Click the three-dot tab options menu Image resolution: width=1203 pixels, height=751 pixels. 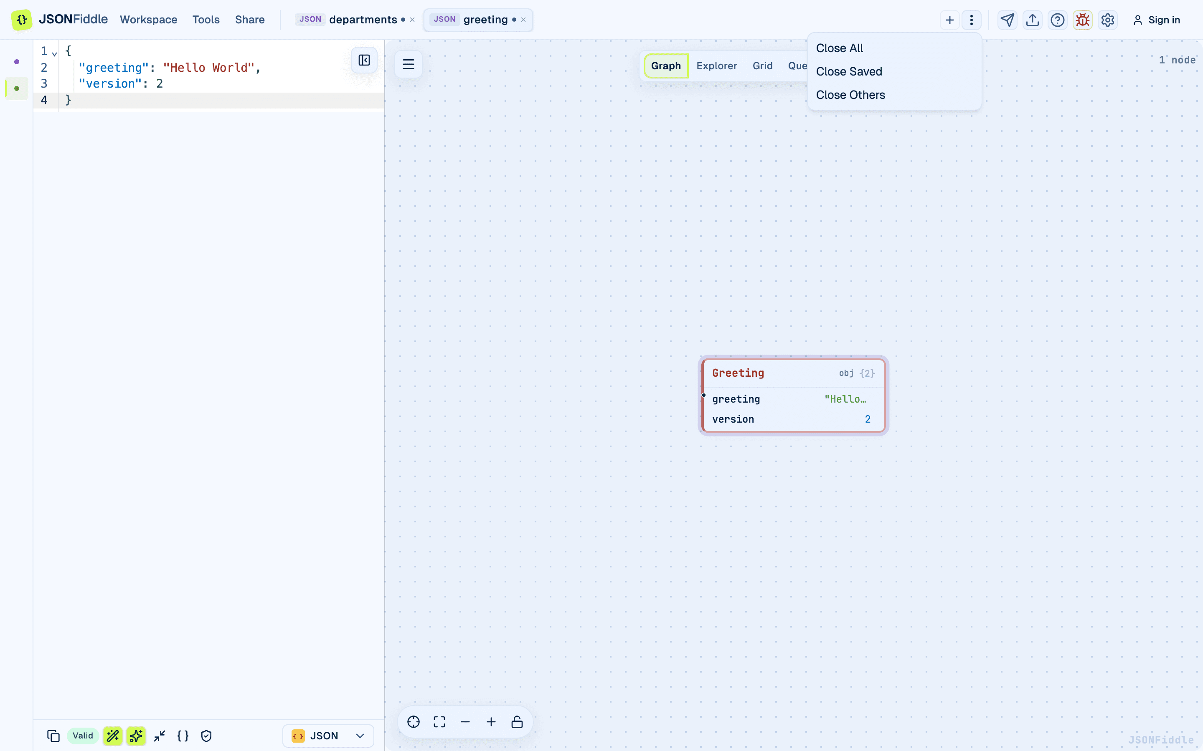(971, 20)
